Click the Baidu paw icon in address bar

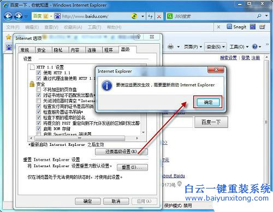point(57,16)
